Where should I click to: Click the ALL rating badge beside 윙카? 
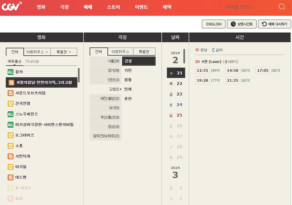tap(10, 72)
